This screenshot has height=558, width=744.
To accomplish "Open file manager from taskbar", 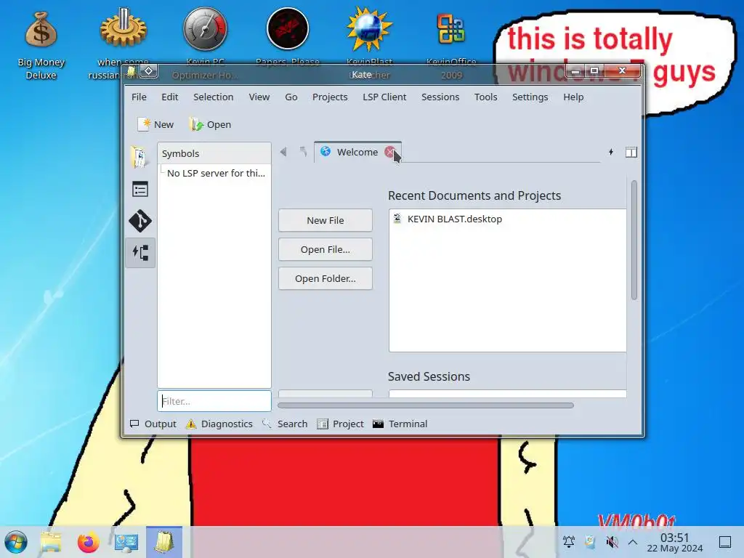I will click(51, 542).
